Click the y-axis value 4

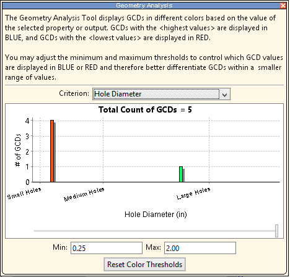(27, 121)
